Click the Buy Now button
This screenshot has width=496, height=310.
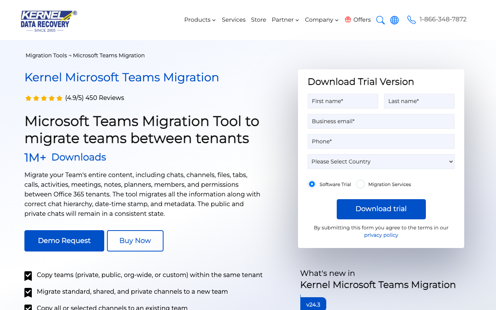click(135, 241)
